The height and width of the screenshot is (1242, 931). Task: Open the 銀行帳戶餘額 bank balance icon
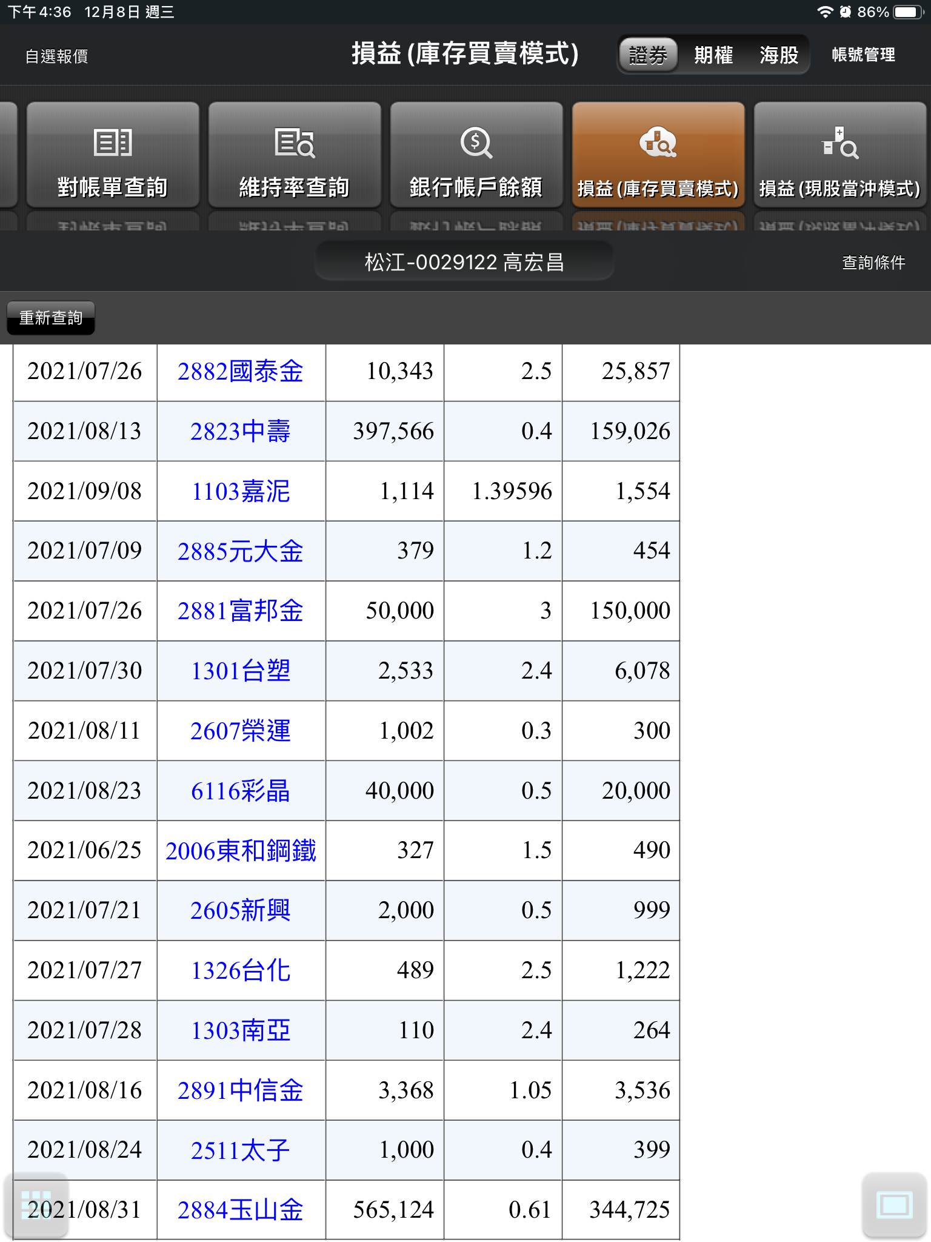click(476, 155)
